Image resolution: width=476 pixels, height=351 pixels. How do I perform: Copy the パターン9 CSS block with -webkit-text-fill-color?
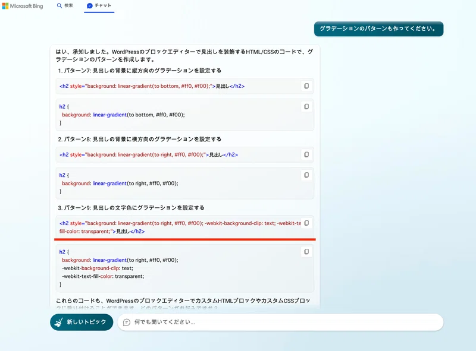coord(306,252)
